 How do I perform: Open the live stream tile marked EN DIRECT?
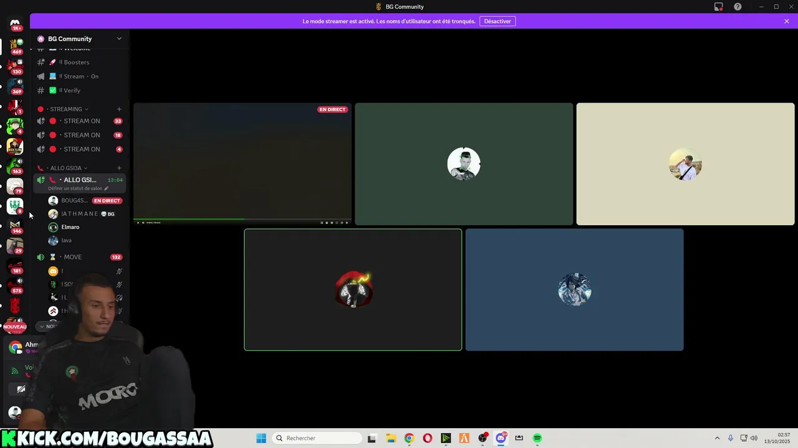tap(242, 164)
